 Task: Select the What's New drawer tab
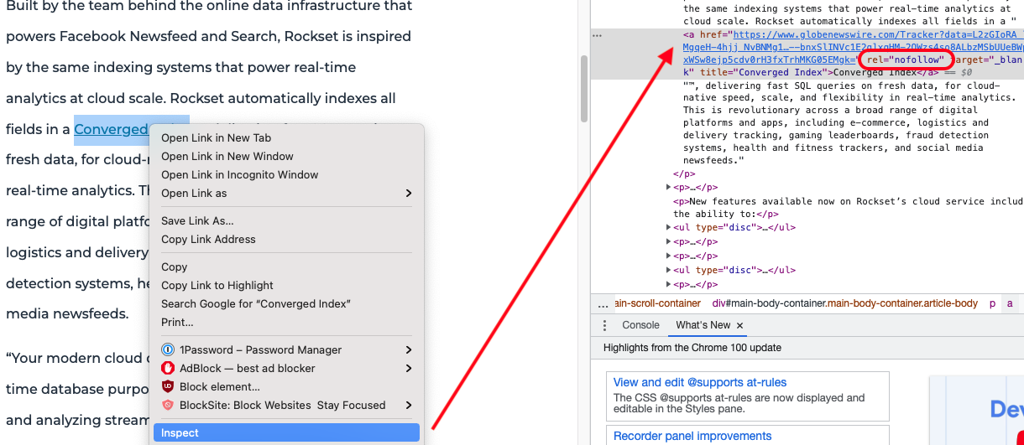click(703, 325)
